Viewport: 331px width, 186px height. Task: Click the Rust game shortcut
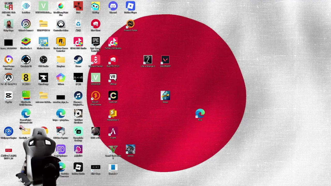point(78,6)
